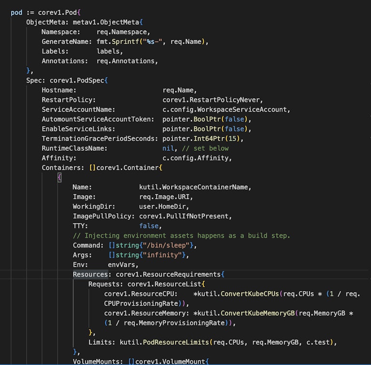
Task: Click 'c.test' argument in Limits
Action: tap(318, 343)
